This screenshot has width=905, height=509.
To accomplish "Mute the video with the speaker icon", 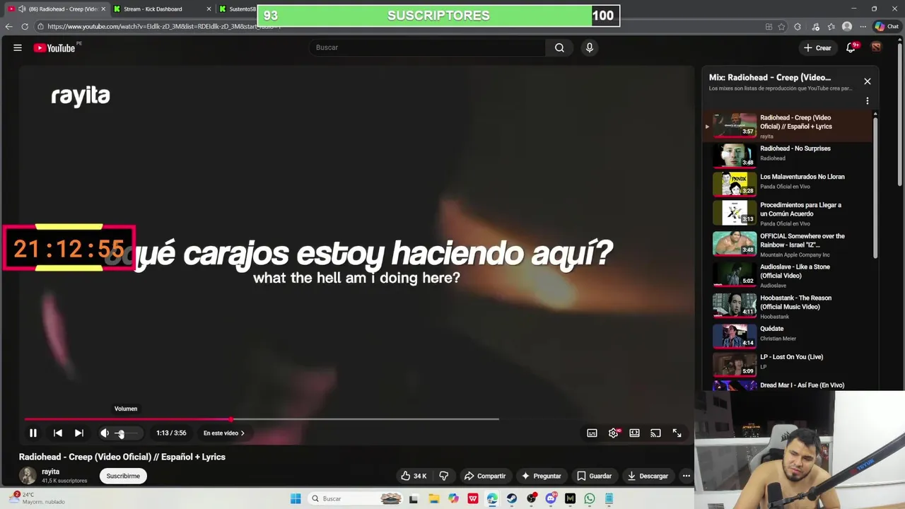I will 105,433.
